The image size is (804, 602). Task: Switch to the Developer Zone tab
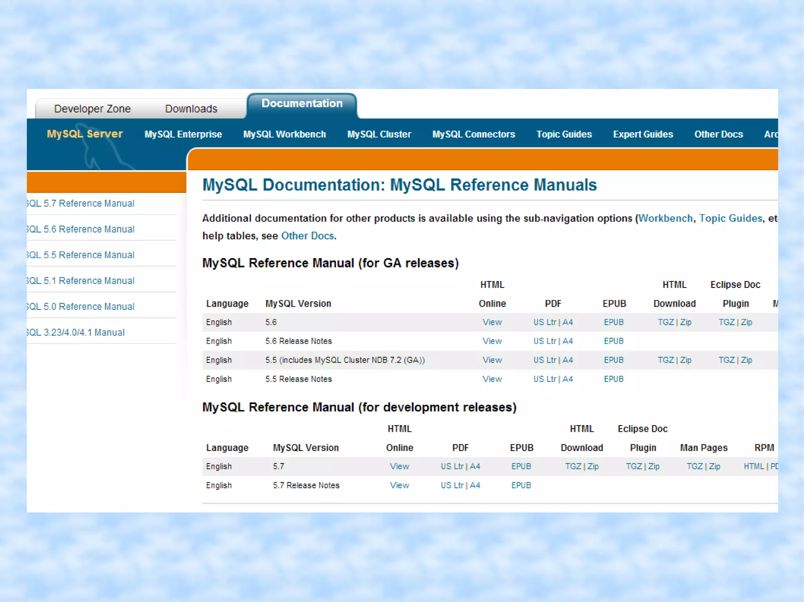click(92, 109)
